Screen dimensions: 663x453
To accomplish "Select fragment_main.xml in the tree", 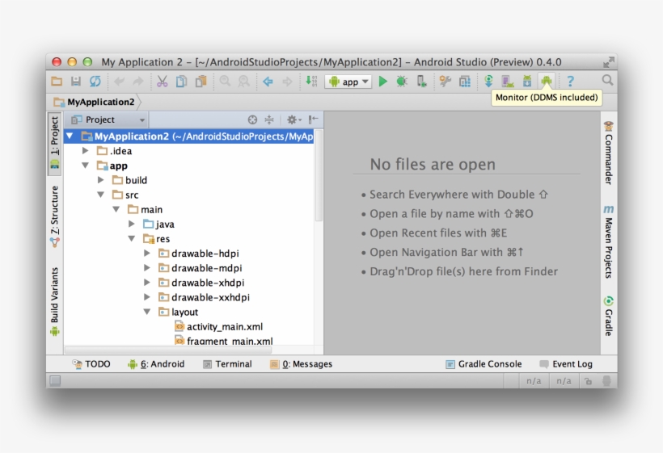I will point(224,341).
